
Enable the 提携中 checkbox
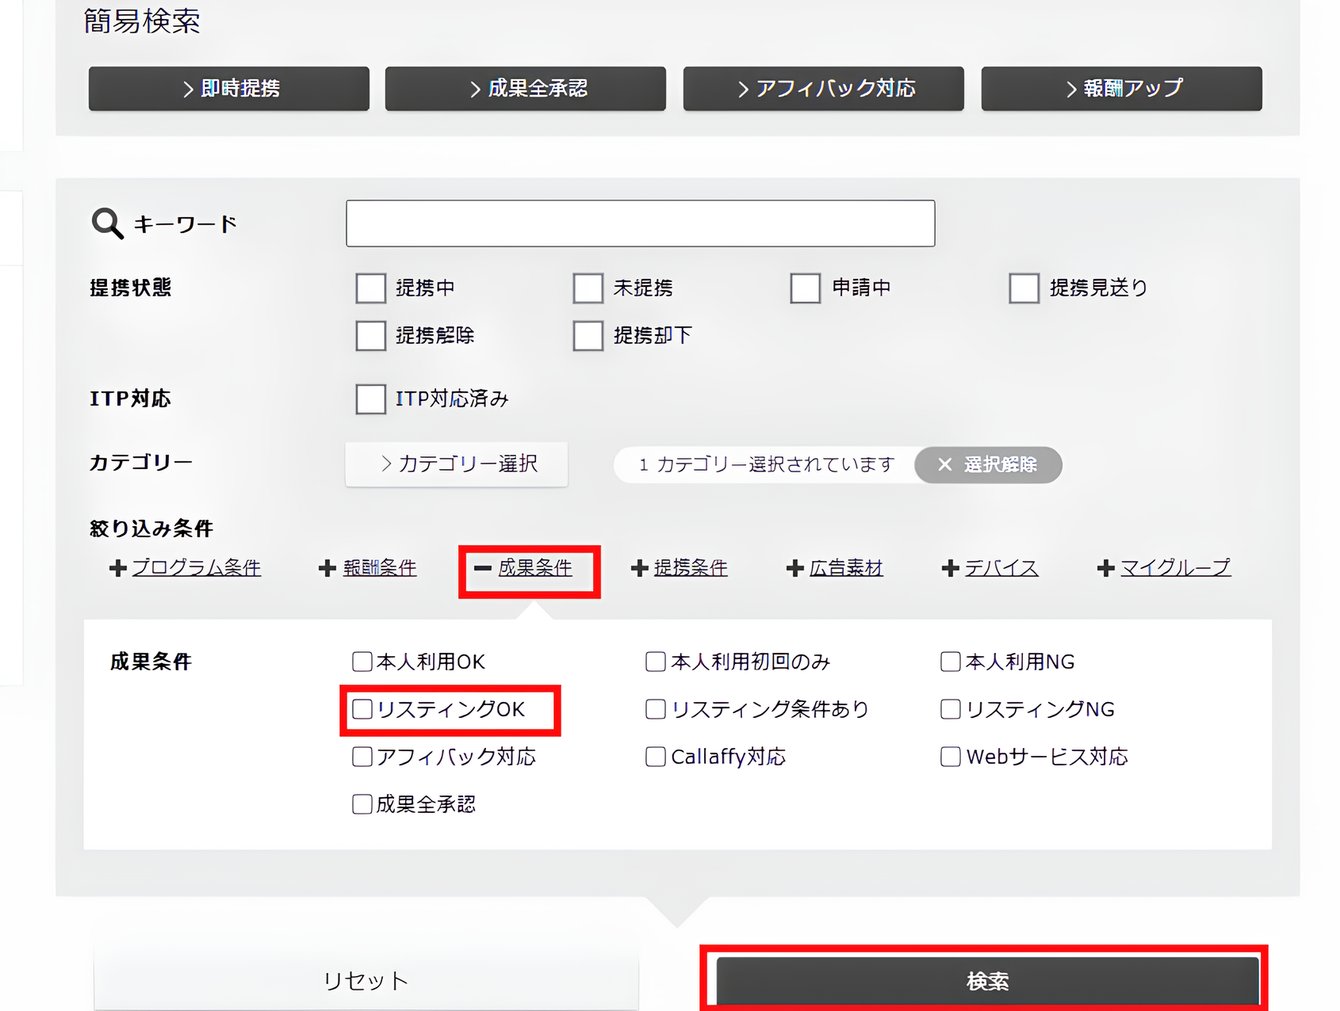pos(370,288)
